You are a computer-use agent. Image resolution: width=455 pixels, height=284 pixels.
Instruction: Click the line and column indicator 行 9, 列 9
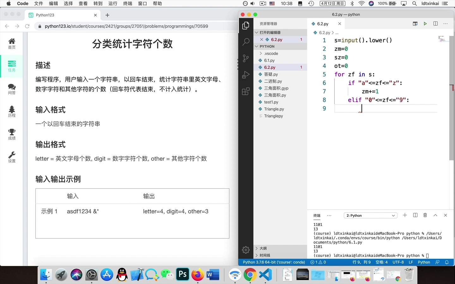pos(361,262)
